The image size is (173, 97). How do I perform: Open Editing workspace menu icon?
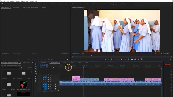[63, 4]
